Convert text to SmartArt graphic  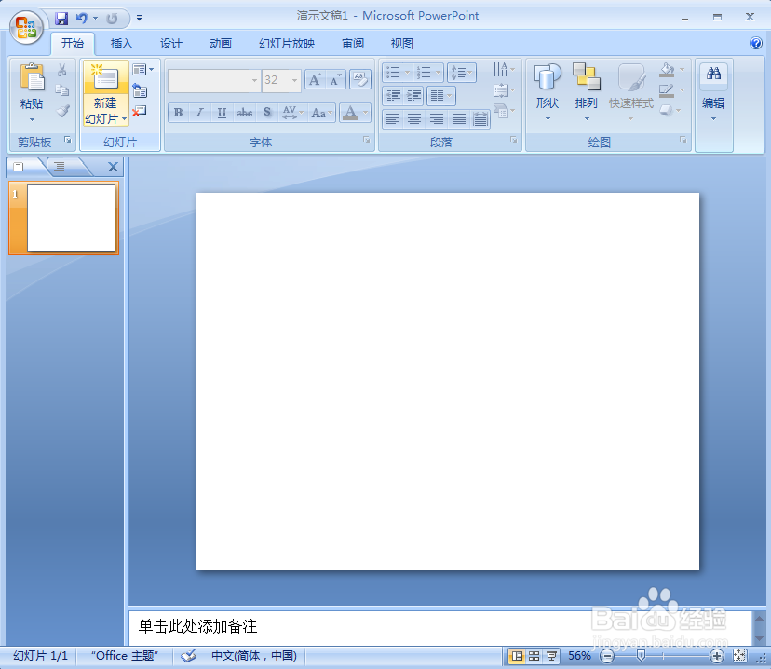point(504,111)
